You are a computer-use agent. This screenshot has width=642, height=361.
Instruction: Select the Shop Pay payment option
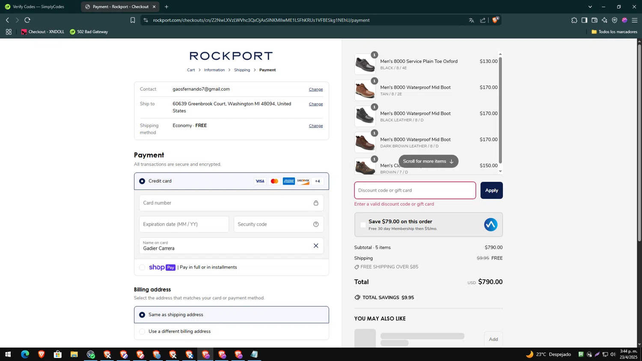[142, 267]
